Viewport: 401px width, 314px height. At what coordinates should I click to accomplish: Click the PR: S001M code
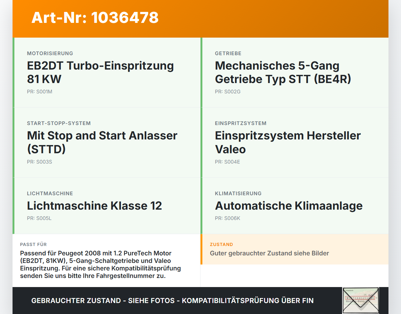coord(39,92)
